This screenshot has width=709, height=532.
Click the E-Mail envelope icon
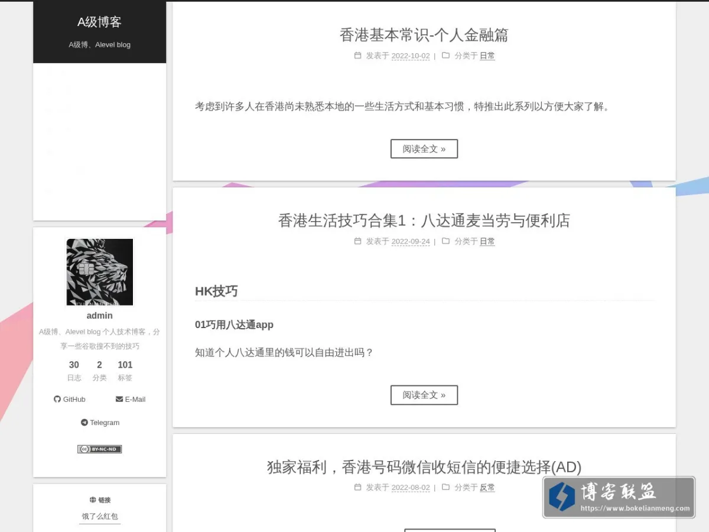point(119,399)
